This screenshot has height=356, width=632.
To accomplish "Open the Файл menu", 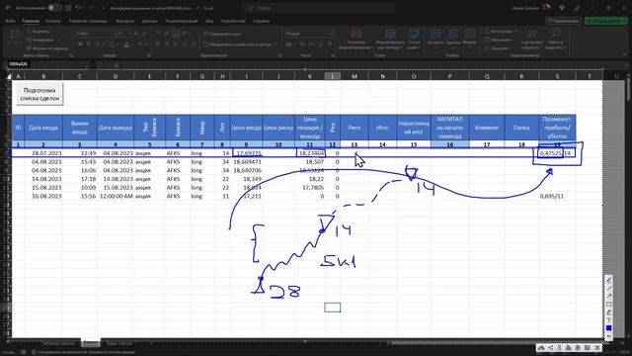I will point(10,21).
